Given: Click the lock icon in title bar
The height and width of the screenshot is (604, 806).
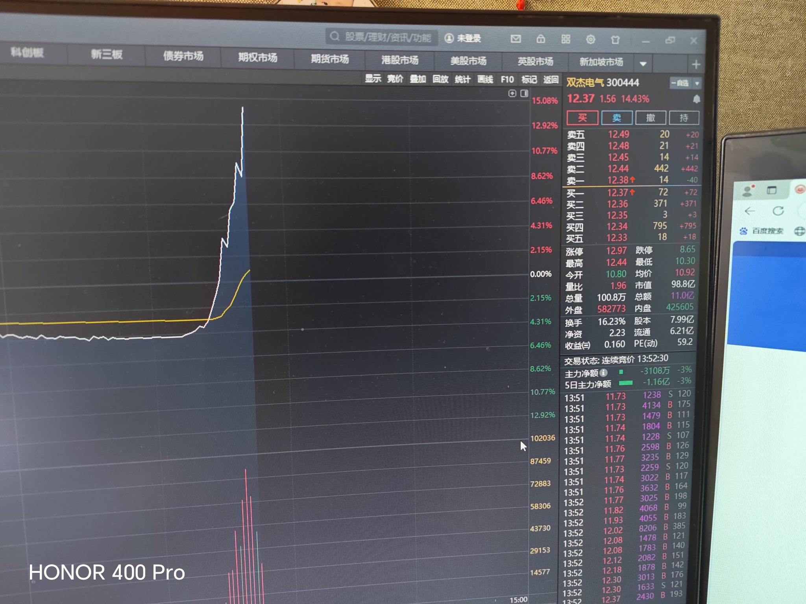Looking at the screenshot, I should coord(541,39).
